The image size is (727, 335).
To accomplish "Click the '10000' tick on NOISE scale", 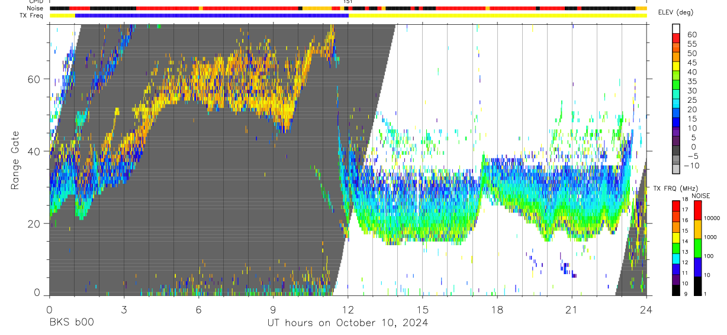I will [x=712, y=218].
